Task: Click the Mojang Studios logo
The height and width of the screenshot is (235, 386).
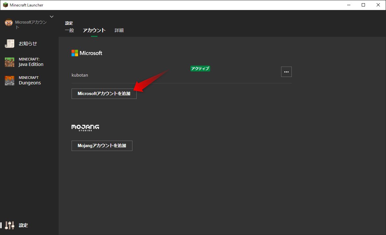Action: [85, 128]
